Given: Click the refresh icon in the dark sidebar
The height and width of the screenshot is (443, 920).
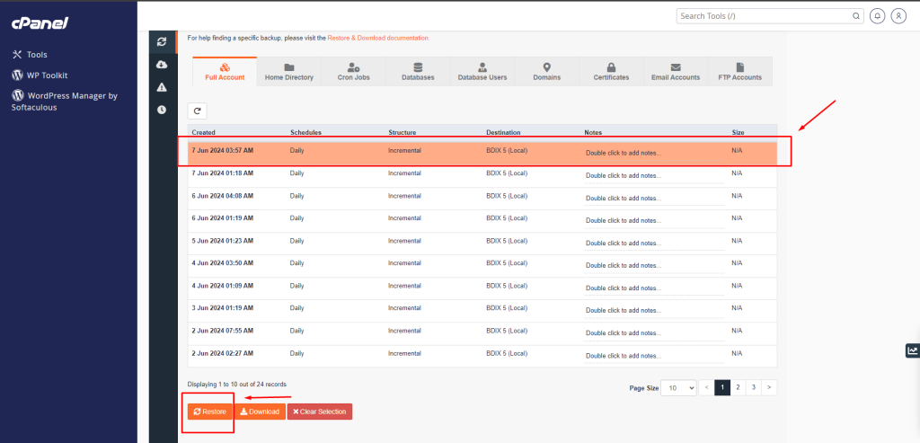Looking at the screenshot, I should (161, 41).
